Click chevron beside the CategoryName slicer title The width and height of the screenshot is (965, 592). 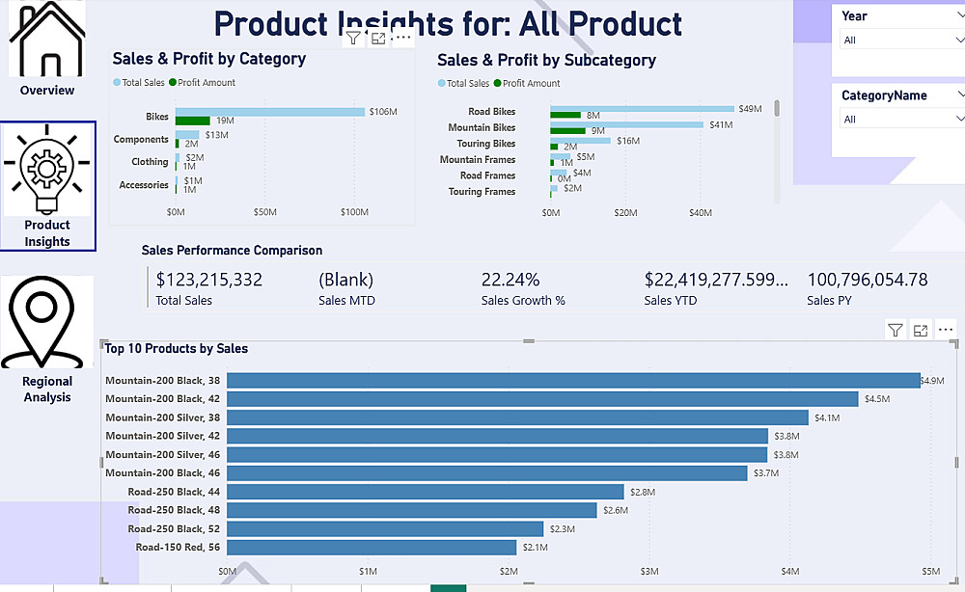click(x=960, y=95)
